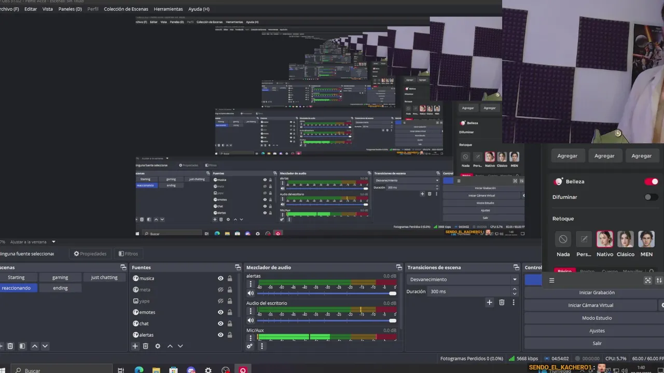Click Salir to exit OBS

(x=597, y=343)
